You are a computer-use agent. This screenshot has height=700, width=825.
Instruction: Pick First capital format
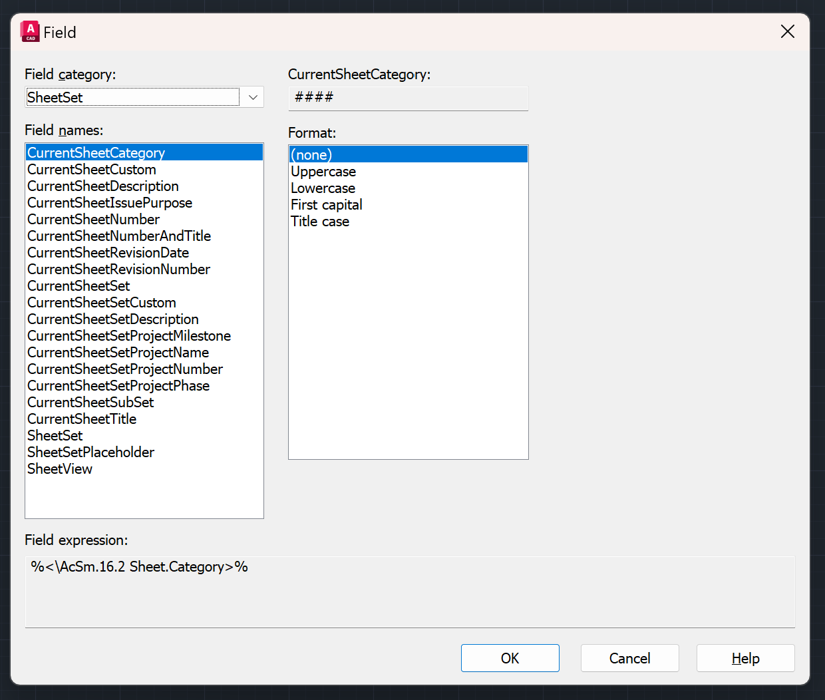pyautogui.click(x=326, y=205)
